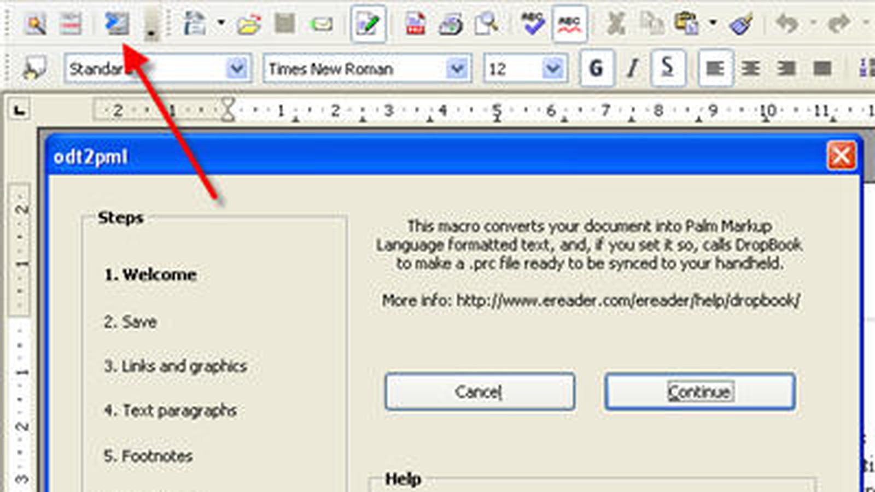The image size is (875, 492).
Task: Toggle Underline (S) formatting
Action: 668,68
